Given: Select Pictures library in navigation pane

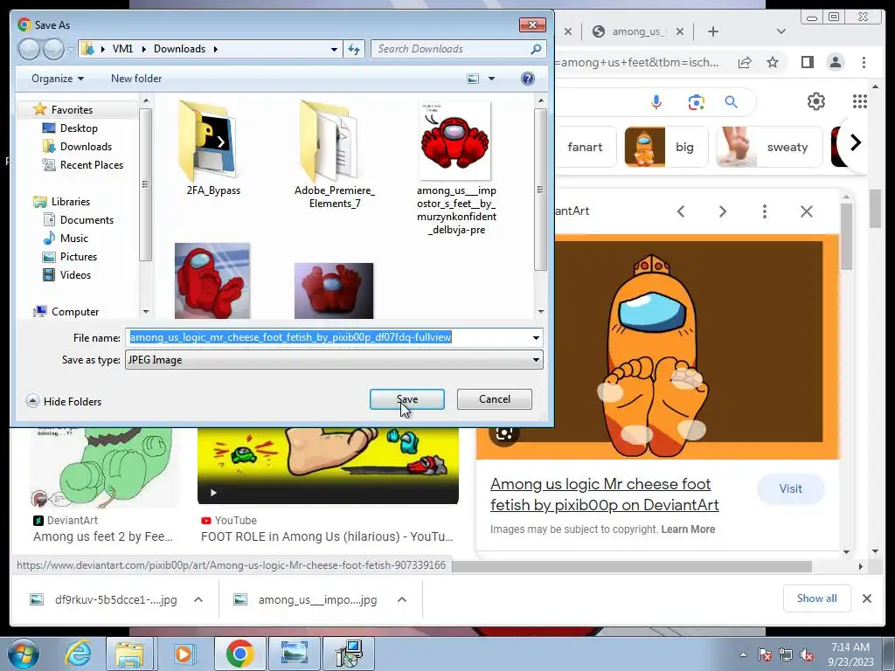Looking at the screenshot, I should click(78, 257).
